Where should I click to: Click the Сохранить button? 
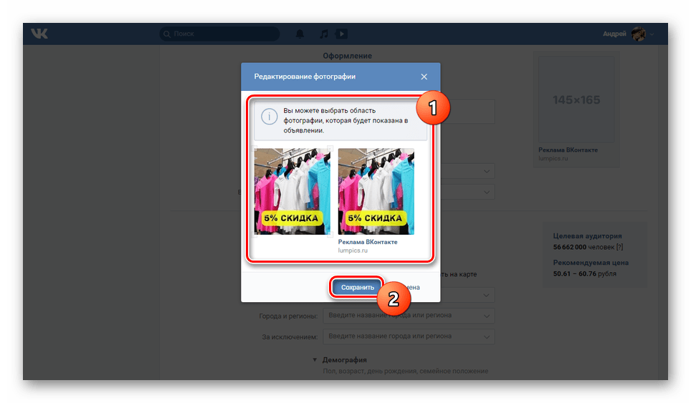358,287
